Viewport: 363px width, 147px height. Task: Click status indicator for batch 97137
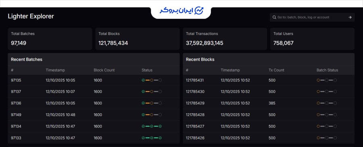coord(152,92)
